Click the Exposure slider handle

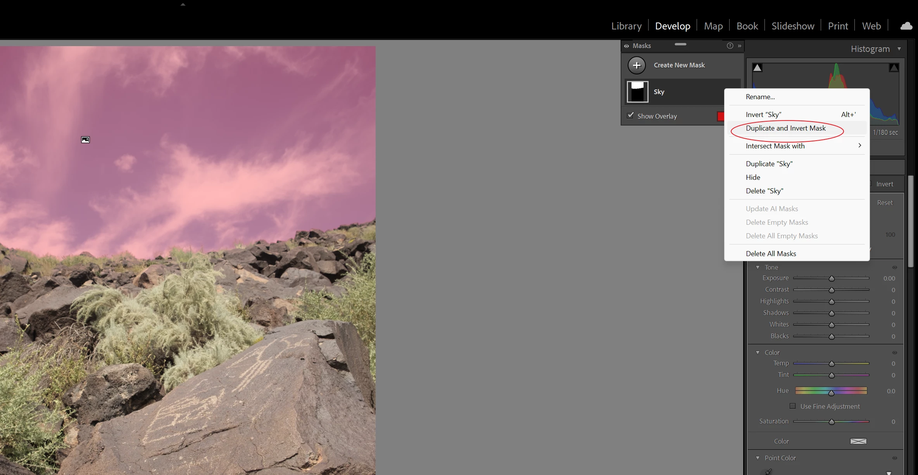click(832, 279)
